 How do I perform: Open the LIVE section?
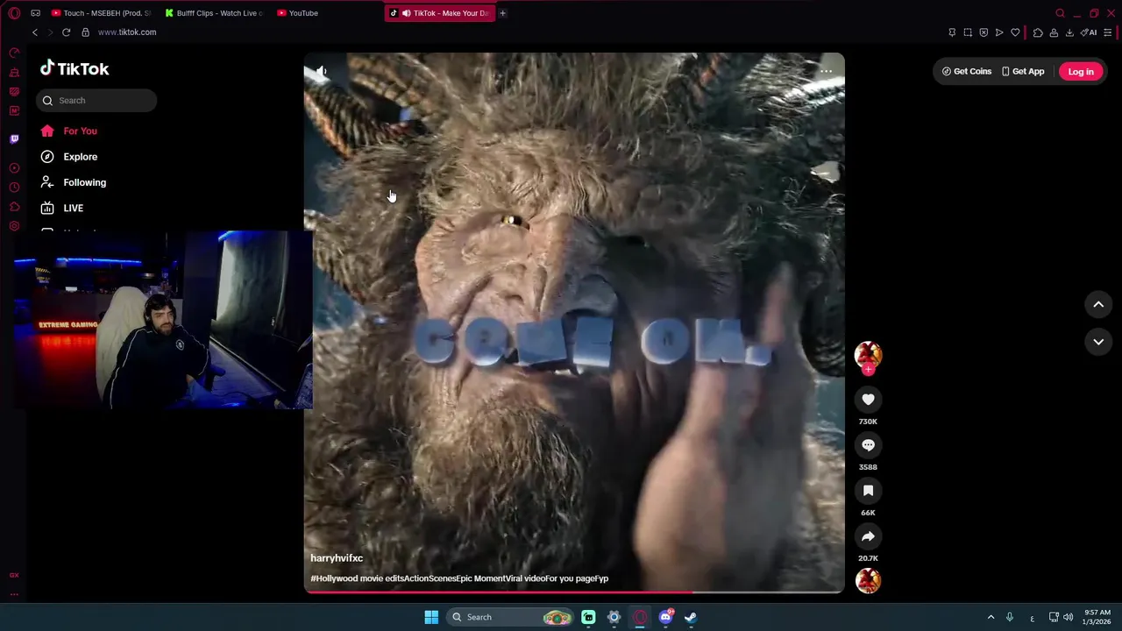pyautogui.click(x=61, y=208)
